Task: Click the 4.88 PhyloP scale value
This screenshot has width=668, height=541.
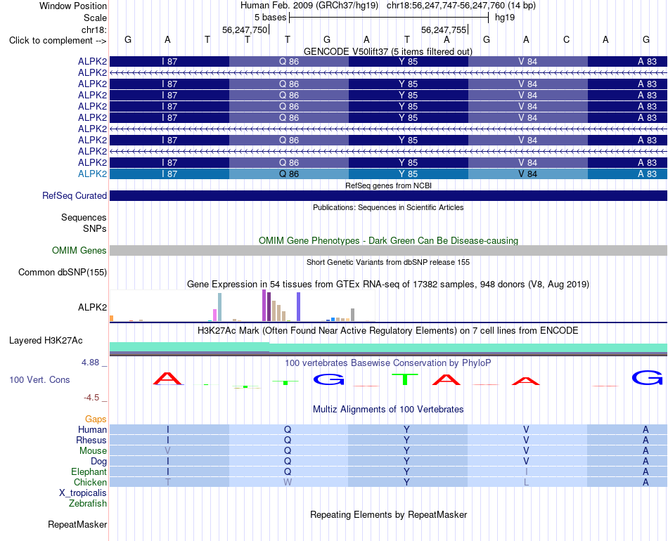Action: point(90,363)
